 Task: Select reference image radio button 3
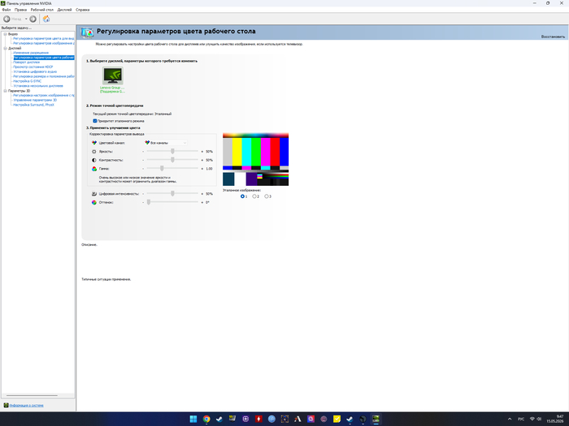tap(267, 196)
